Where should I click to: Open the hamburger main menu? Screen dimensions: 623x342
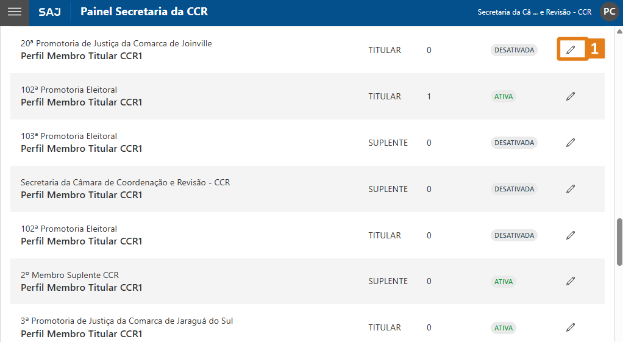(14, 12)
